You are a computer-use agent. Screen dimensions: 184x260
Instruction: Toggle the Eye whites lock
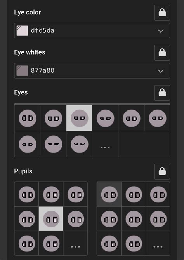tap(162, 52)
